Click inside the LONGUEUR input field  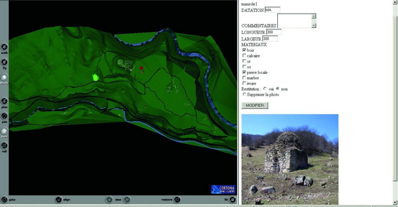click(274, 32)
